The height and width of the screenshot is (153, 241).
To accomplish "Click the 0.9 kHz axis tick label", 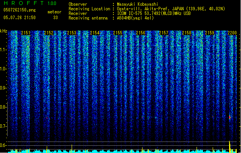I will pos(3,88).
